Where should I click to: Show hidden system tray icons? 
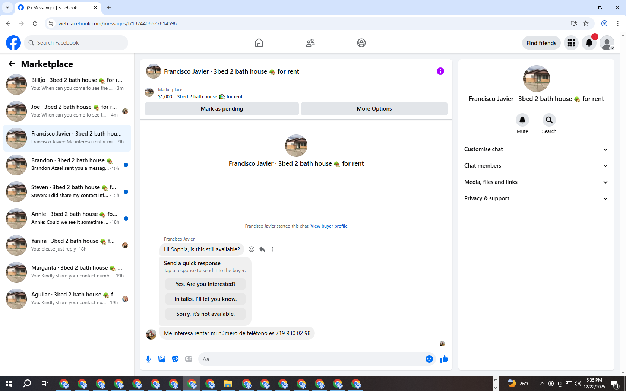tap(542, 384)
